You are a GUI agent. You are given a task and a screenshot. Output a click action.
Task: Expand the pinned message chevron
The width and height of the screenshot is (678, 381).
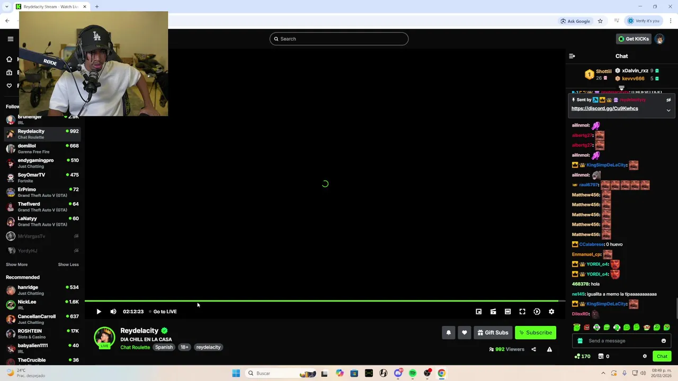668,111
